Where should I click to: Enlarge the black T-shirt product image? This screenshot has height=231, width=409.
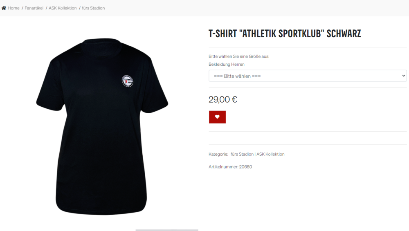tap(102, 126)
